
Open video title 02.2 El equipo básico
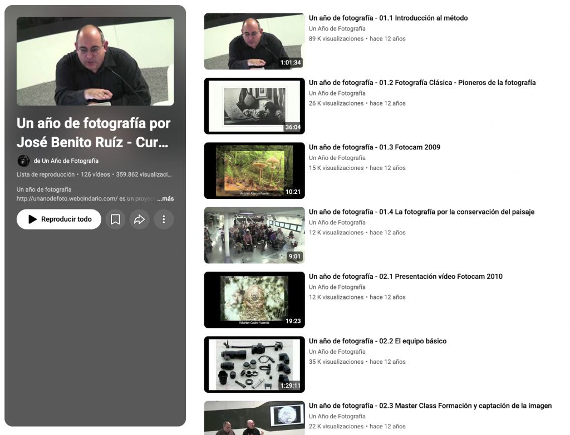pos(378,341)
